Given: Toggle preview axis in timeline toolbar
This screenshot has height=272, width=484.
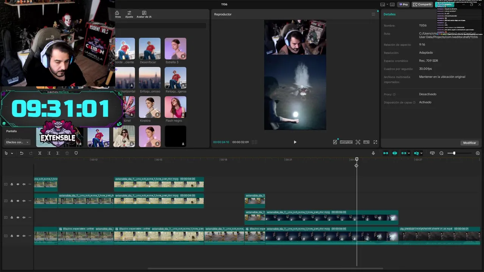Looking at the screenshot, I should click(416, 153).
